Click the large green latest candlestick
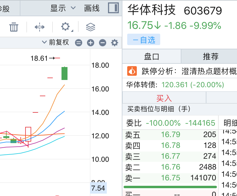The width and height of the screenshot is (237, 196). pos(64,73)
